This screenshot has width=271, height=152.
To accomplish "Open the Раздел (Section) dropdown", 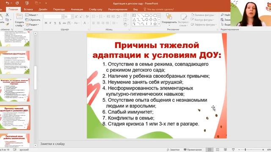I will (32, 24).
